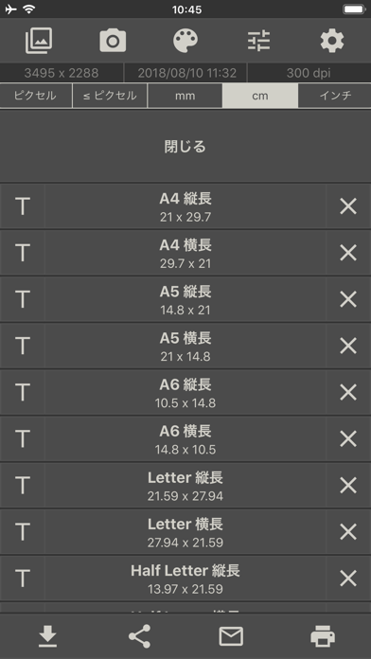
Task: Select the ≤ ピクセル tab
Action: coord(110,96)
